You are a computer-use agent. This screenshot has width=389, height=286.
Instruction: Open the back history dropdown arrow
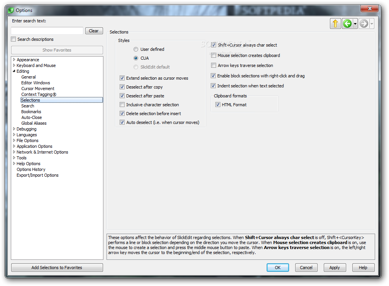(x=355, y=24)
